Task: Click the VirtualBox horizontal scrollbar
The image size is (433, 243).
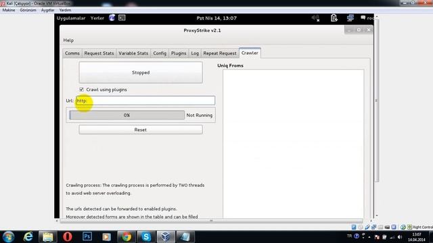Action: click(211, 221)
